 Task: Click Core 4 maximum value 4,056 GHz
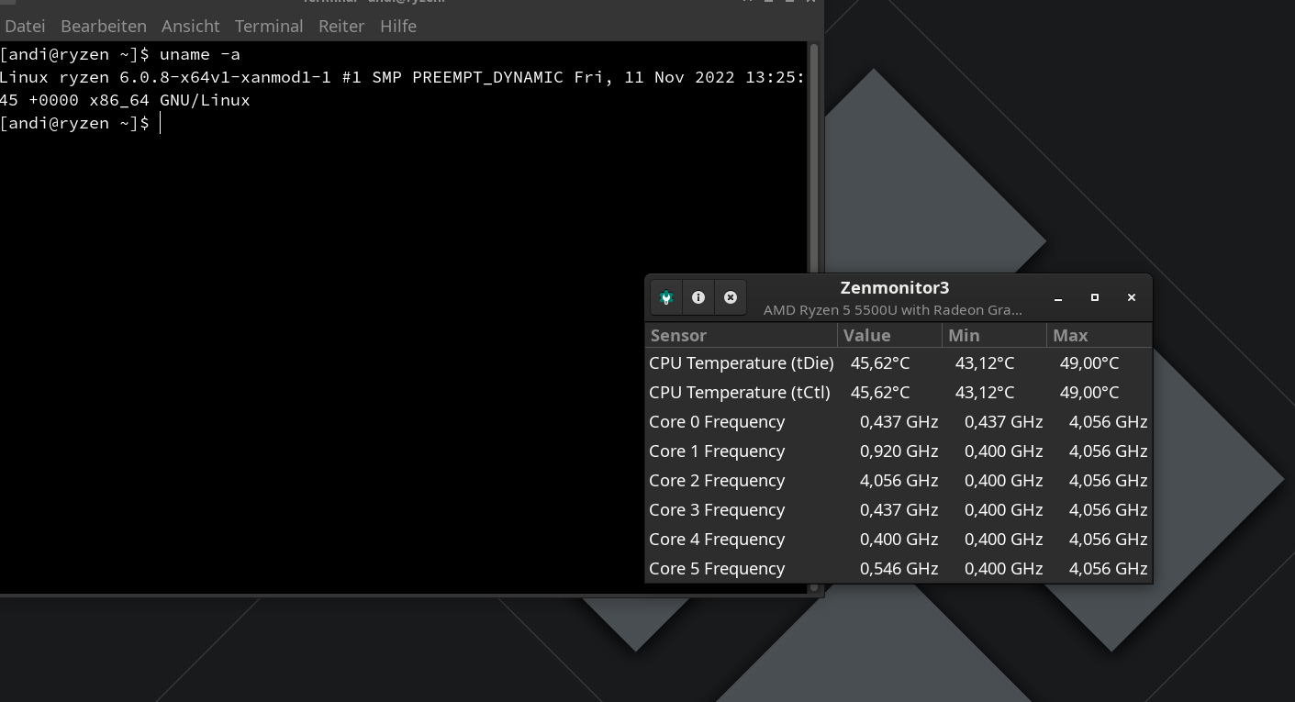(x=1109, y=540)
